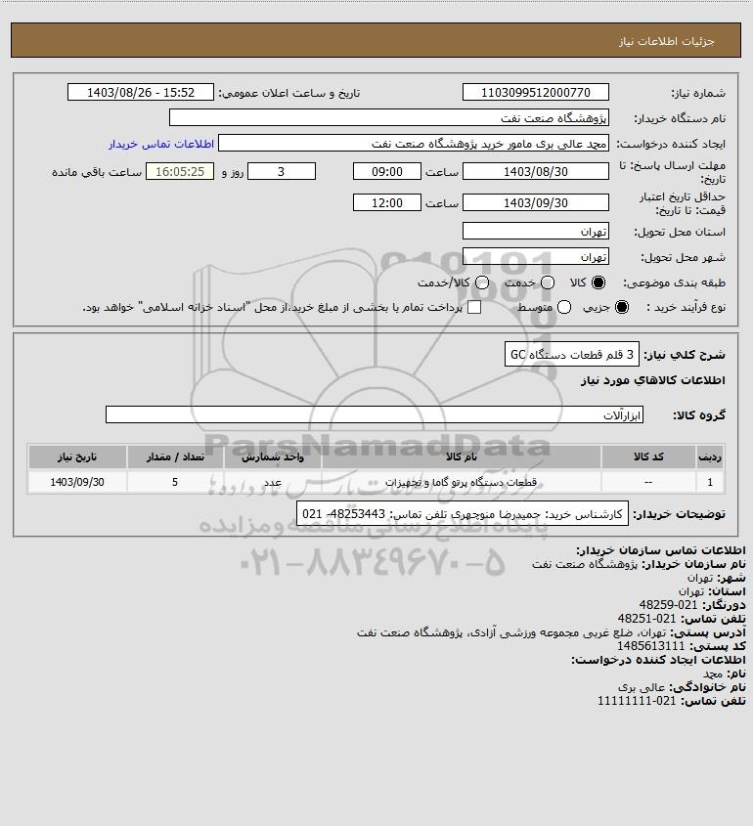Click the delivery province field تهران
Image resolution: width=753 pixels, height=826 pixels.
(535, 232)
